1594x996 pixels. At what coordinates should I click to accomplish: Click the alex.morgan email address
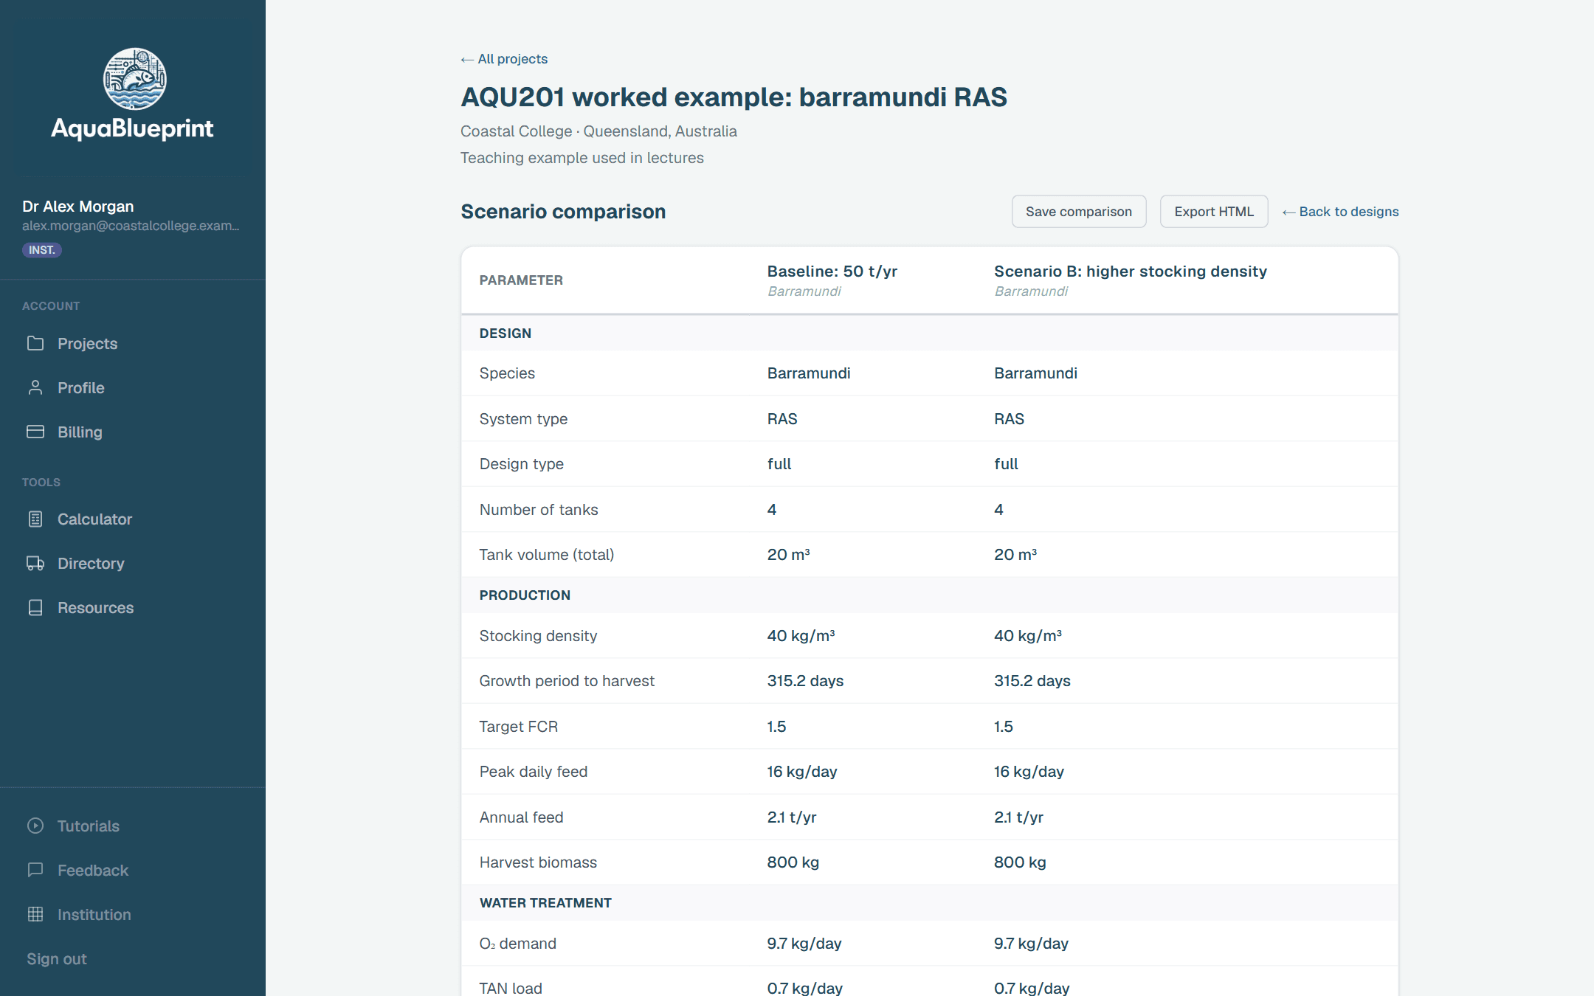tap(131, 226)
